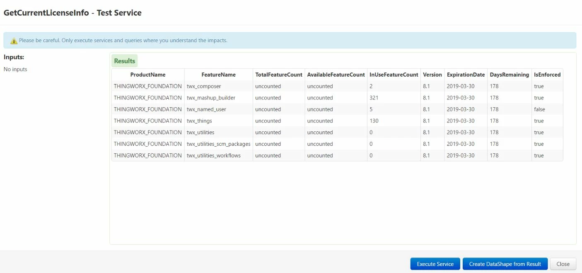The height and width of the screenshot is (273, 582).
Task: Click in-use count 5 for twx_named_user
Action: pyautogui.click(x=394, y=109)
